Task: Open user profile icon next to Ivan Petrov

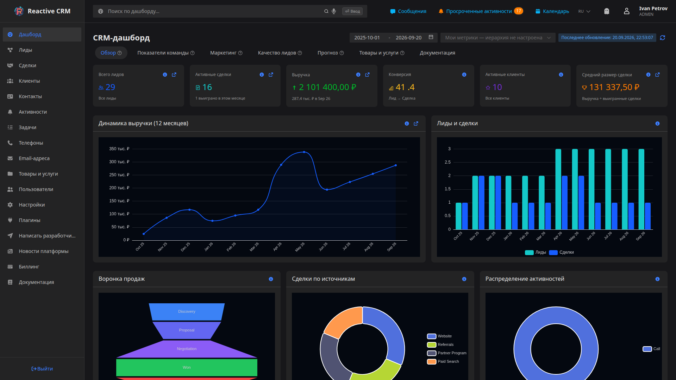Action: [627, 11]
